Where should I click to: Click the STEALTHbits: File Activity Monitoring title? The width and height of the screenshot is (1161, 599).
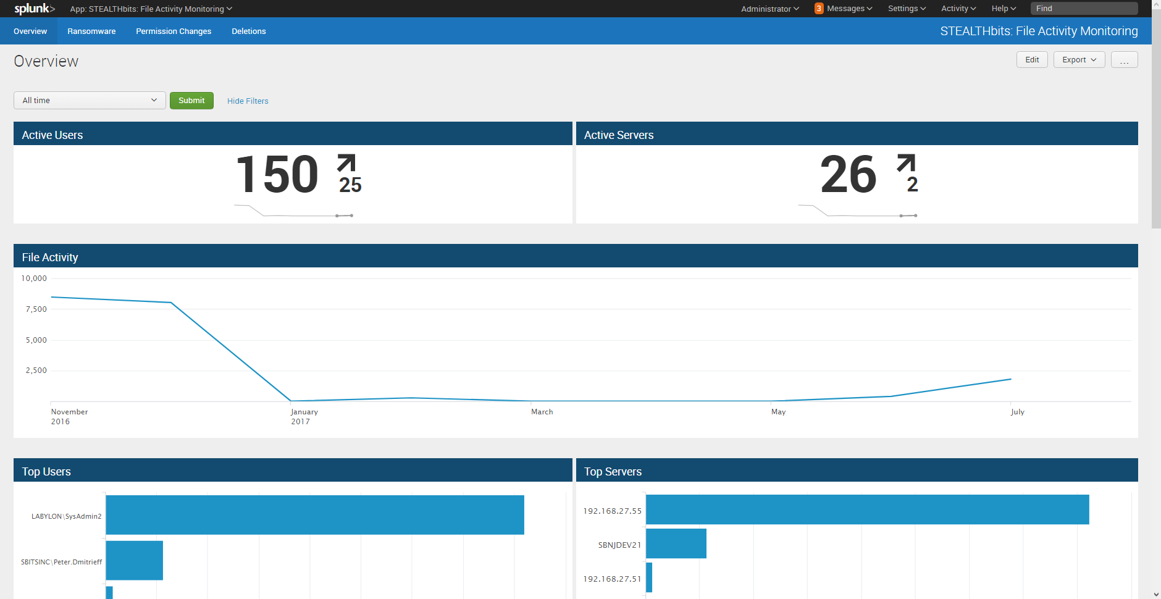click(x=1039, y=31)
